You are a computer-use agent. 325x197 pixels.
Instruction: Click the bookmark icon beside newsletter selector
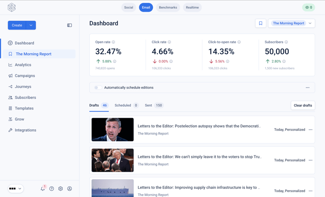(x=260, y=23)
